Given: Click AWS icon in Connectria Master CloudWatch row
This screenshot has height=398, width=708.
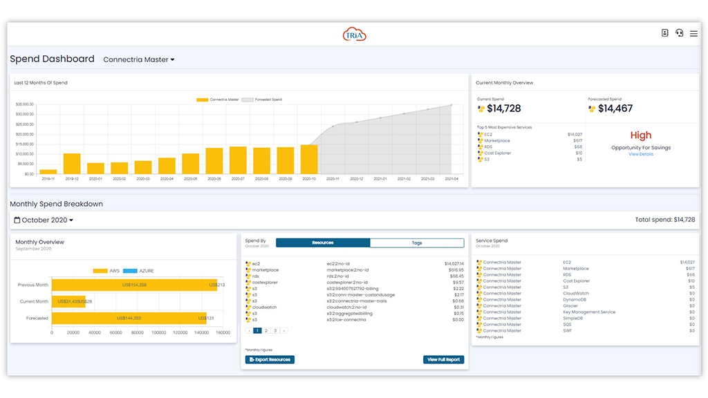Looking at the screenshot, I should pos(479,293).
